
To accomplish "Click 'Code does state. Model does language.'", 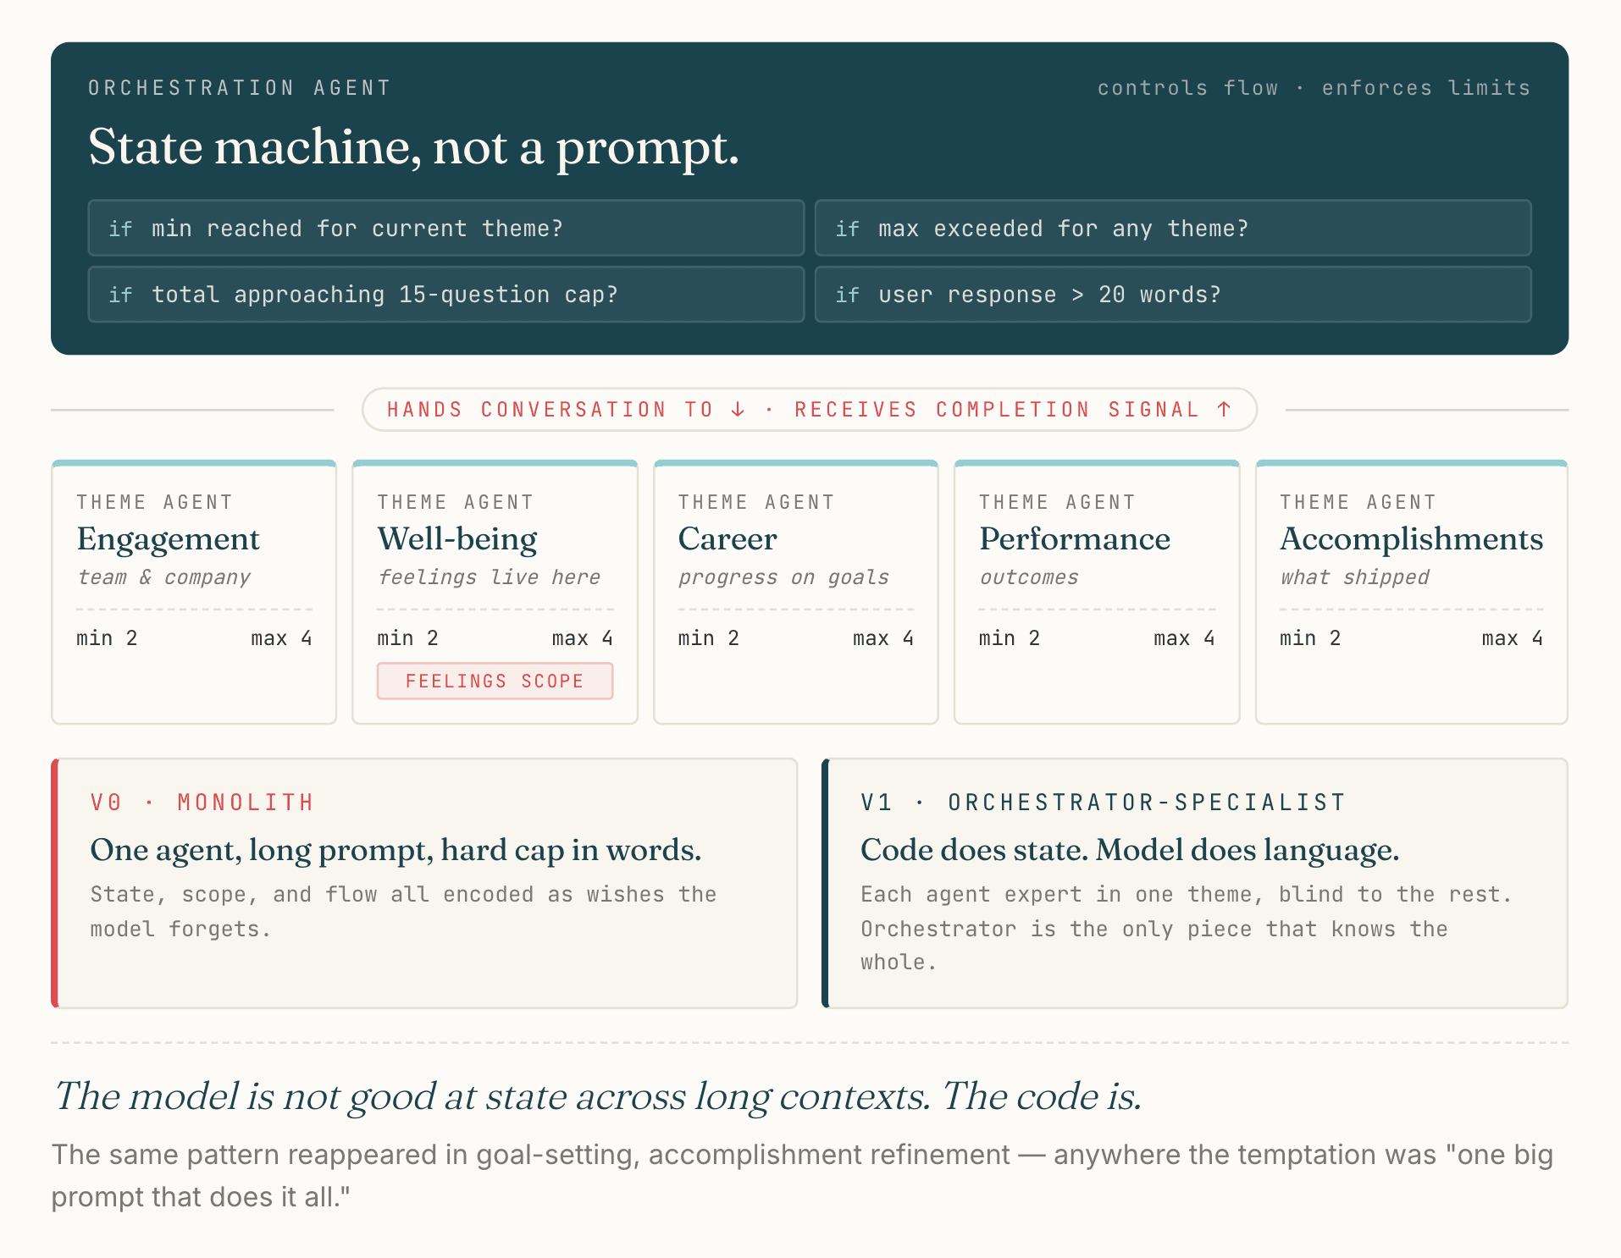I will coord(1130,850).
